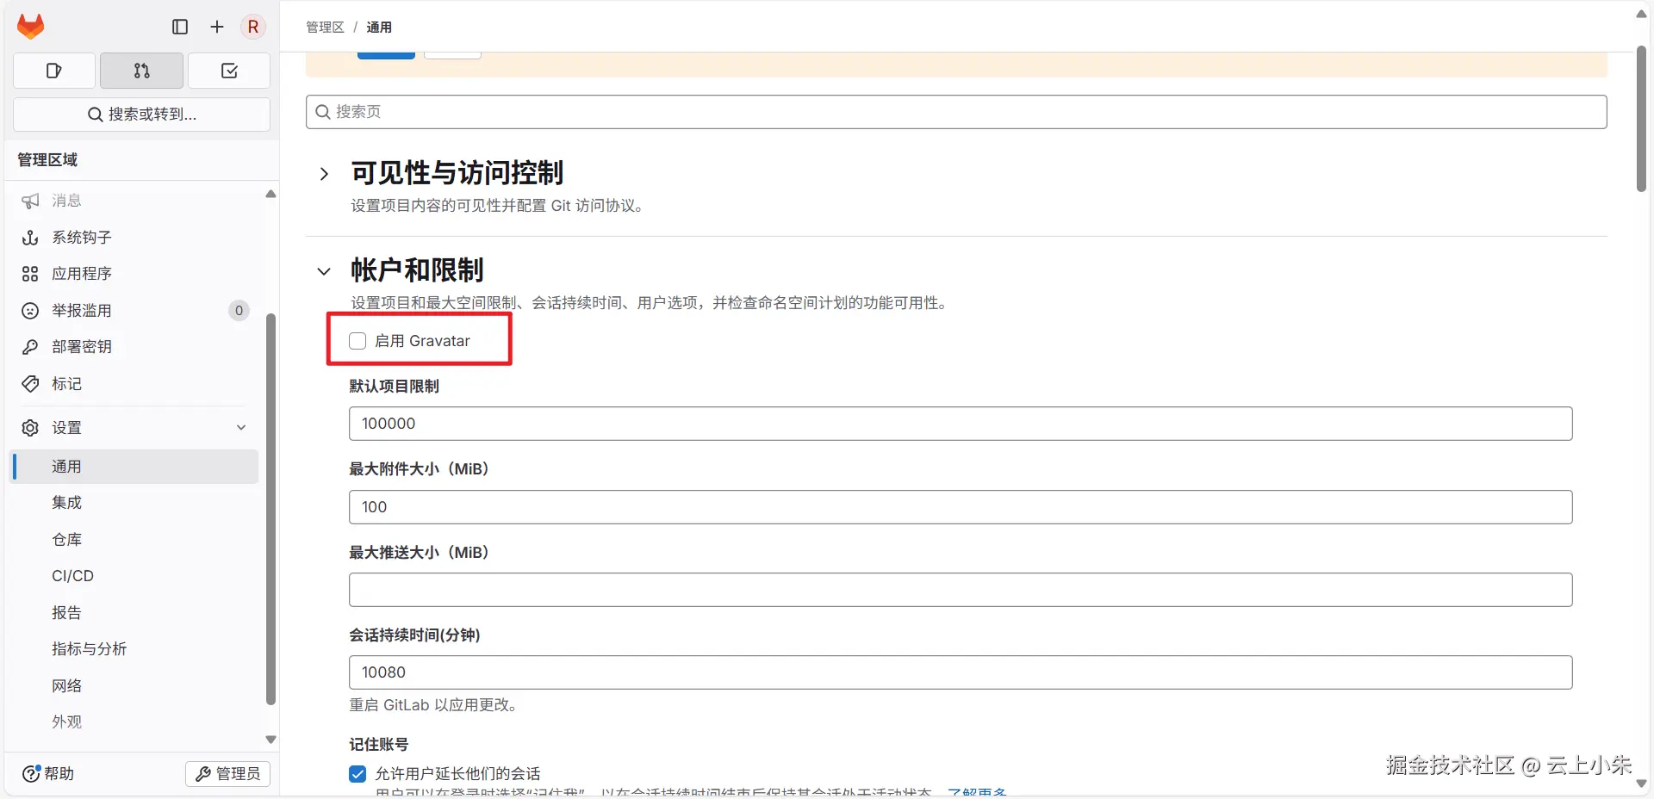Click the grid icon beside 应用程序
Viewport: 1654px width, 799px height.
(30, 274)
